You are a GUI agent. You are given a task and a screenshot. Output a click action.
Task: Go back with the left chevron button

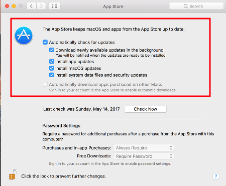tap(32, 7)
